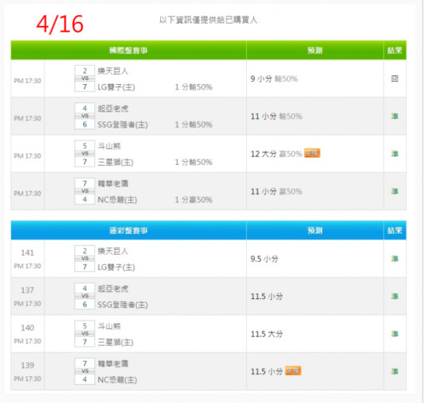
Task: Click the 11.5 大分 prediction for match 140
Action: pyautogui.click(x=267, y=334)
